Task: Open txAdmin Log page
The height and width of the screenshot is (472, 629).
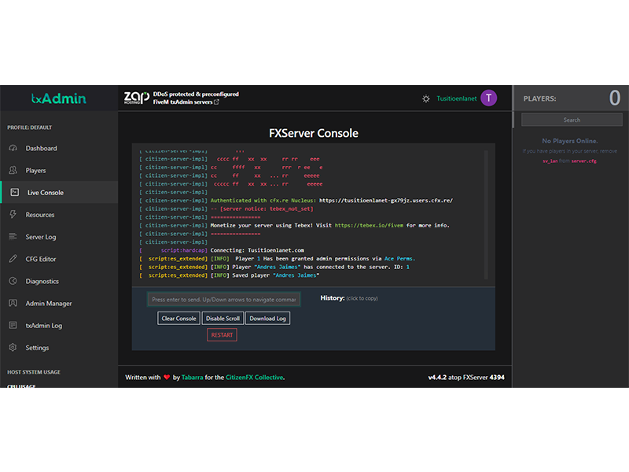Action: pyautogui.click(x=60, y=326)
